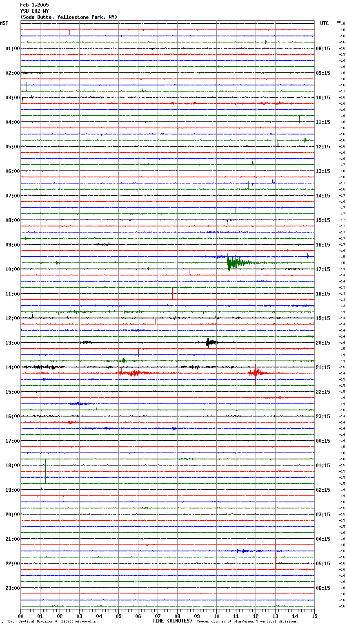The image size is (347, 627).
Task: Pick the '16:15' UTC time label
Action: [323, 245]
